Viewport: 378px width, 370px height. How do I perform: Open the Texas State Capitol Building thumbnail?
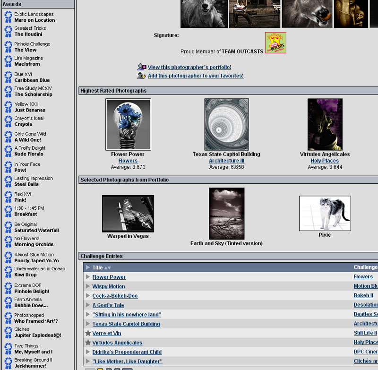click(227, 124)
